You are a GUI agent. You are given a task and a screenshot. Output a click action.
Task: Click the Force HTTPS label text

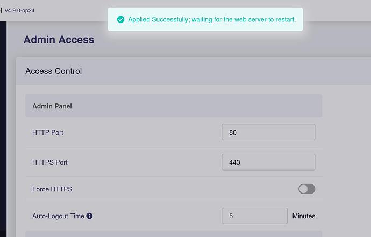coord(52,189)
